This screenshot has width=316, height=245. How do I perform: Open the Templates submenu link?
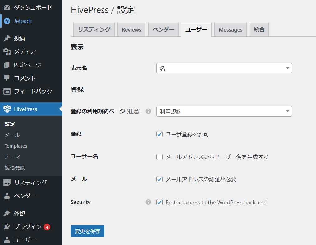[x=16, y=146]
